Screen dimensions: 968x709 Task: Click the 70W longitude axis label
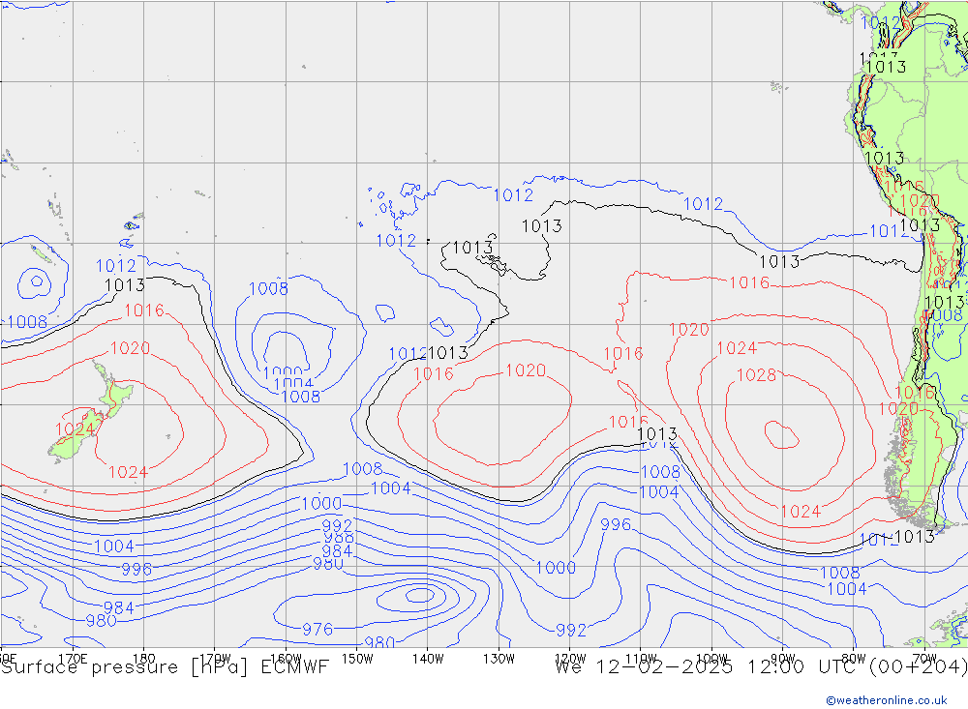[x=924, y=659]
